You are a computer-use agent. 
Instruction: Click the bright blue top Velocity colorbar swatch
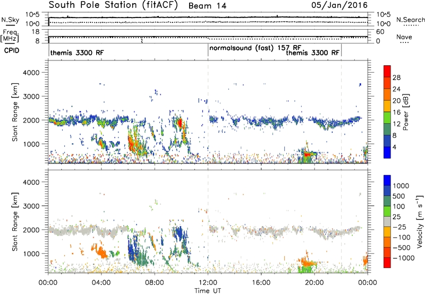pyautogui.click(x=387, y=180)
